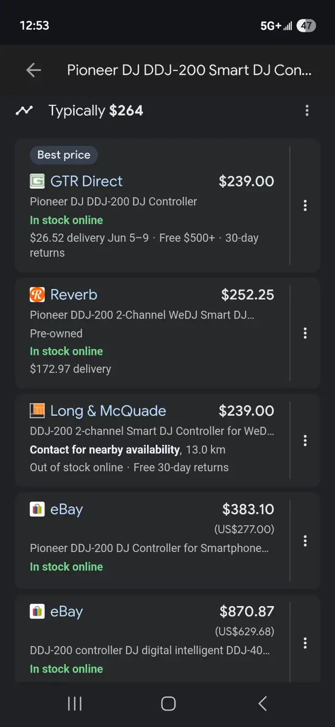The height and width of the screenshot is (727, 335).
Task: Open more options for Long & McQuade
Action: [305, 440]
